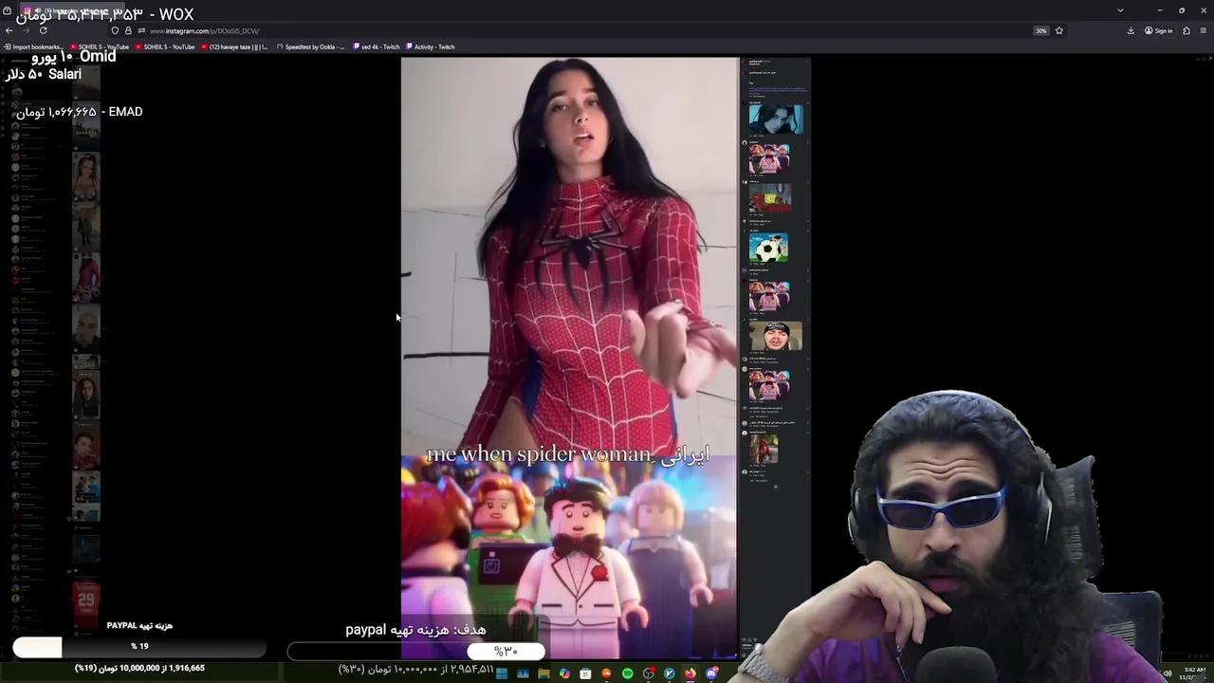Open the Firefox downloads panel
Viewport: 1214px width, 683px height.
tap(1131, 30)
